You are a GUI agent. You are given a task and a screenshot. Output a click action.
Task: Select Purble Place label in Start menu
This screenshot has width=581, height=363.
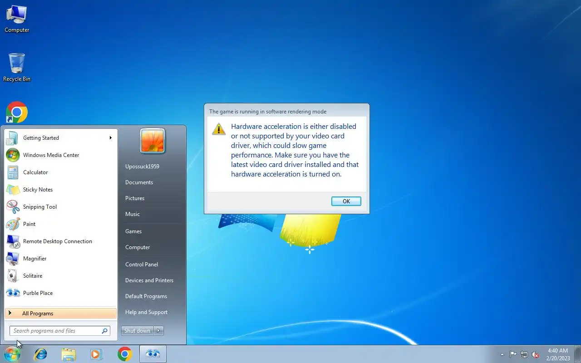pos(38,293)
